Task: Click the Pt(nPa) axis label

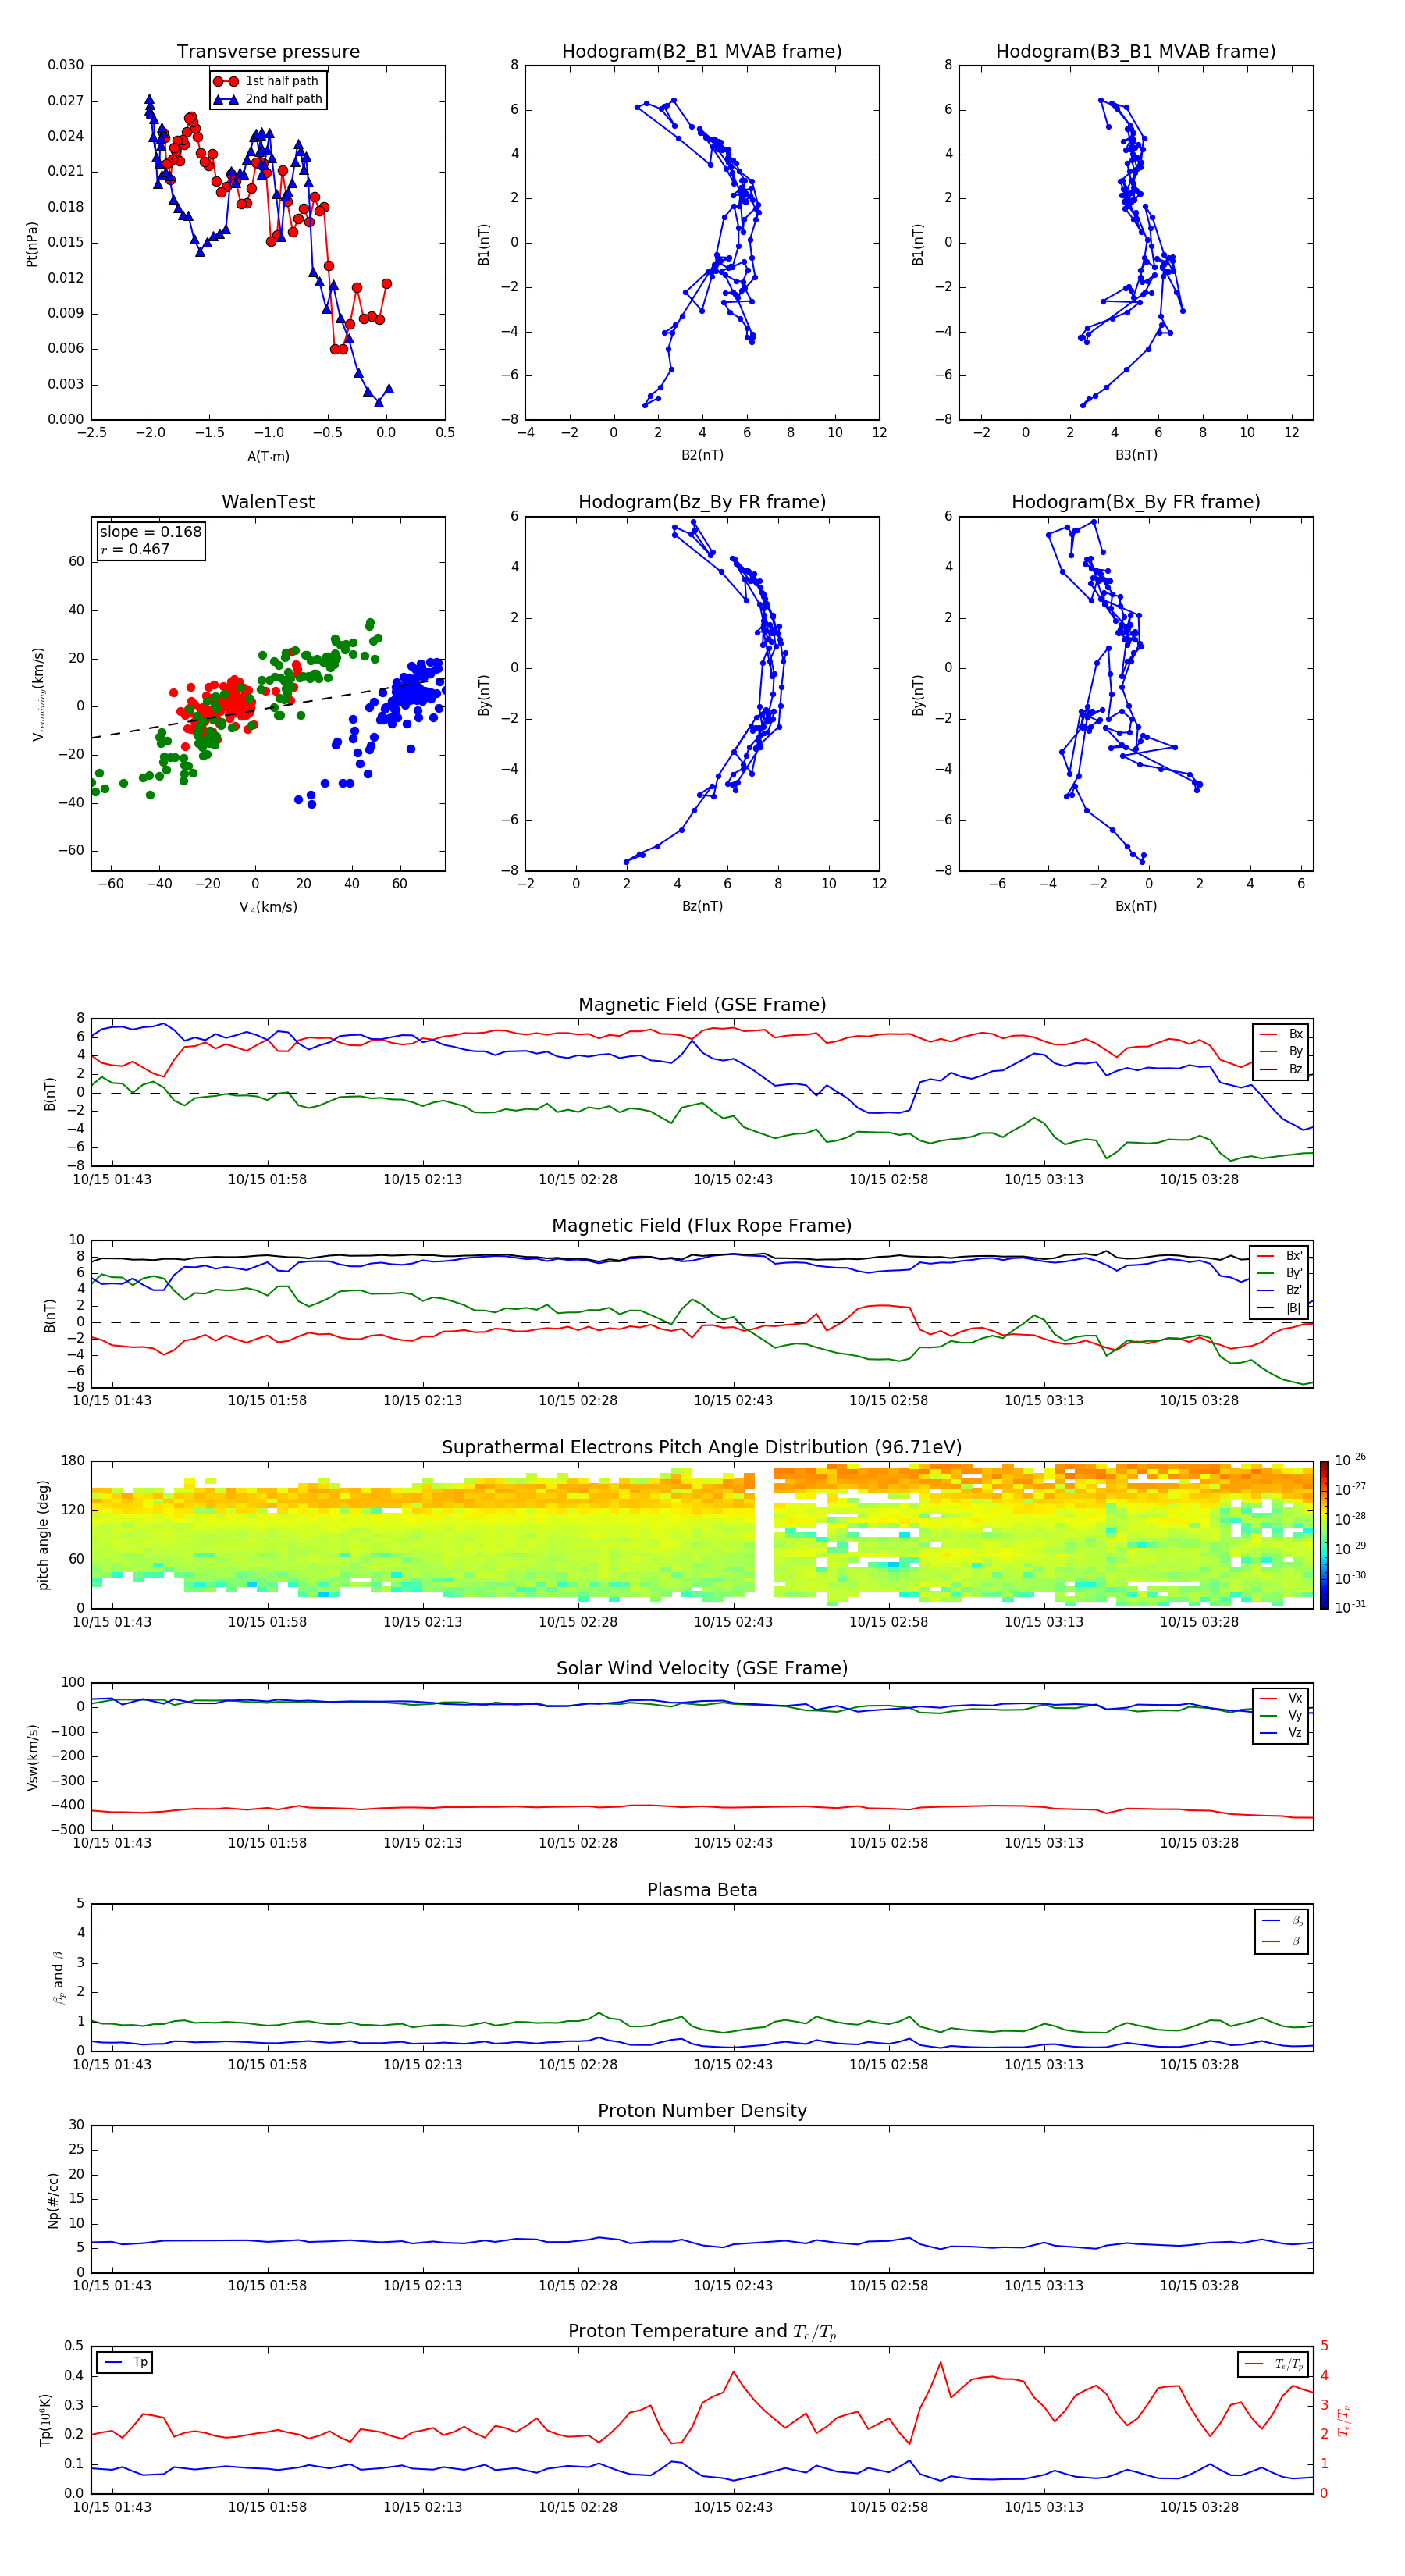Action: click(32, 244)
